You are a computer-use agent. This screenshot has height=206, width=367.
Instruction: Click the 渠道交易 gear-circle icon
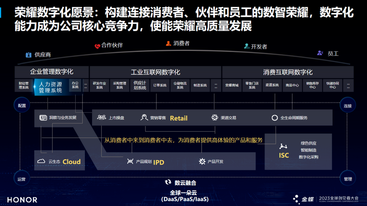215,118
